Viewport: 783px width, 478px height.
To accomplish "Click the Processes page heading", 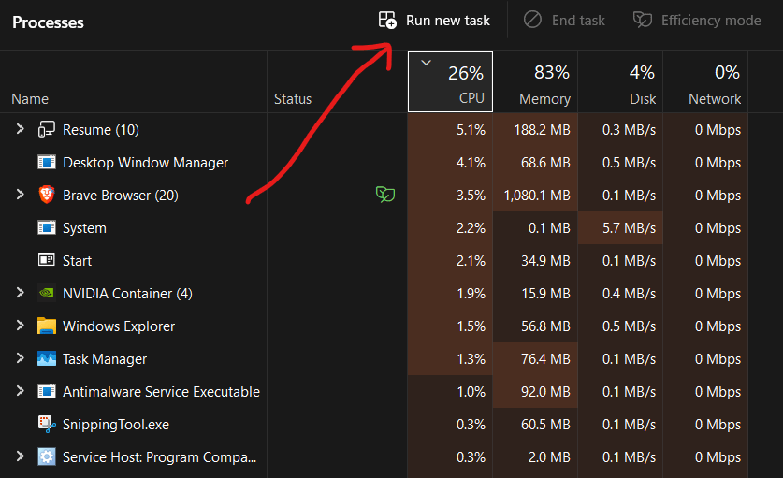I will point(48,22).
